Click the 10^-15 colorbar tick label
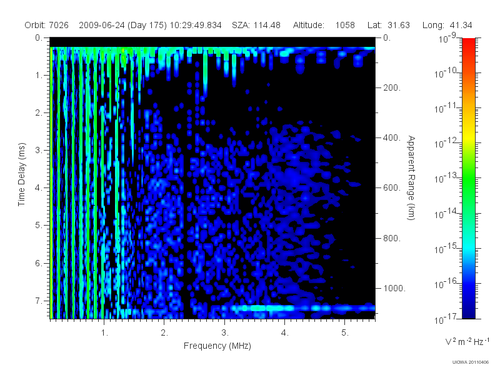 (446, 248)
